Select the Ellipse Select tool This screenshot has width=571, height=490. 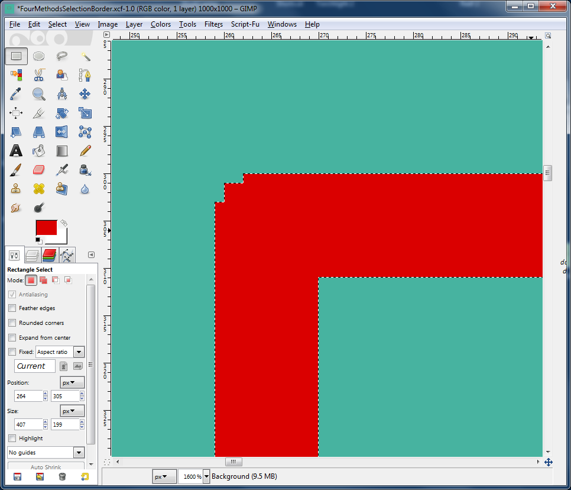click(x=38, y=56)
